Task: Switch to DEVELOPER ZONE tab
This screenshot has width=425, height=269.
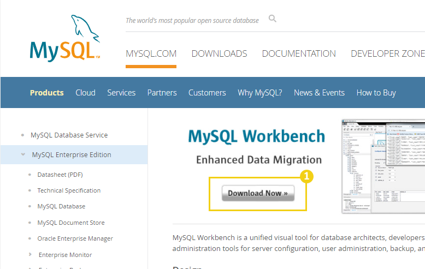Action: 387,53
